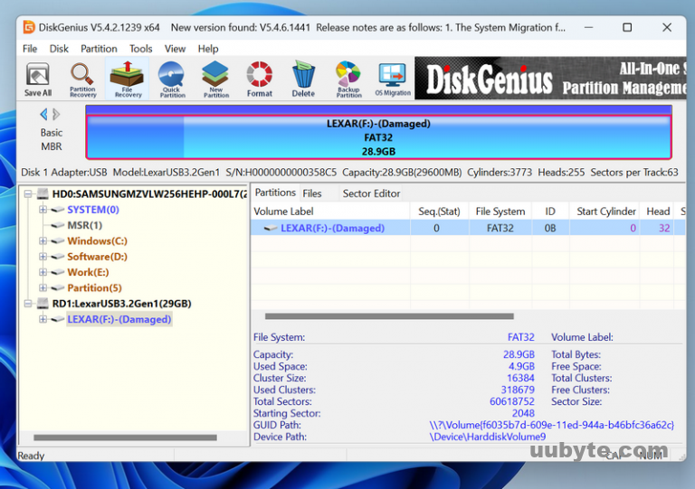Expand the Windows(C:) tree node
The image size is (695, 489).
click(43, 241)
